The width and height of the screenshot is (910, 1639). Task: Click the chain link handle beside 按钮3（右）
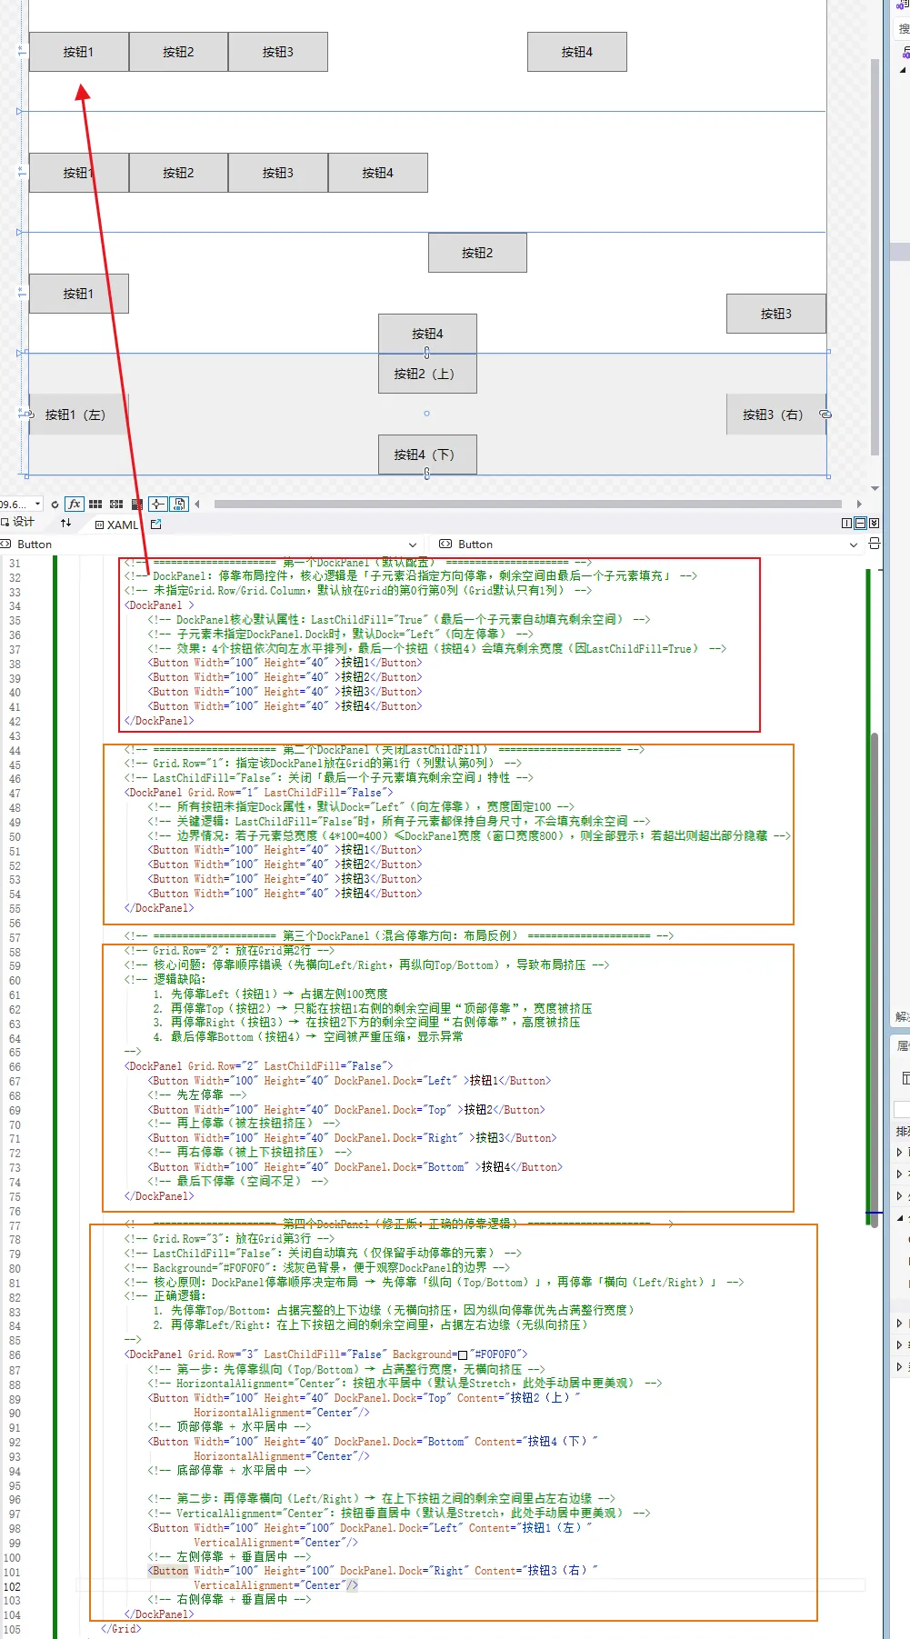point(825,414)
